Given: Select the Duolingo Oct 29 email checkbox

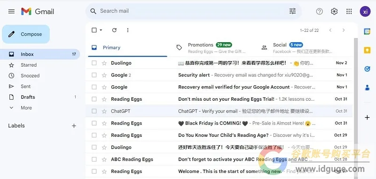Looking at the screenshot, I should [94, 147].
